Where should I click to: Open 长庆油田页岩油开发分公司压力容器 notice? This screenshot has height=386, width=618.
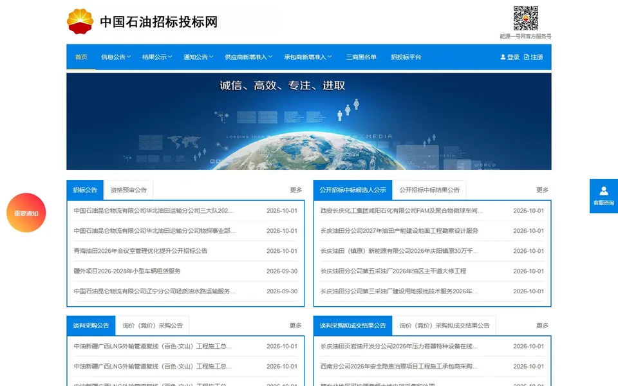click(x=399, y=346)
